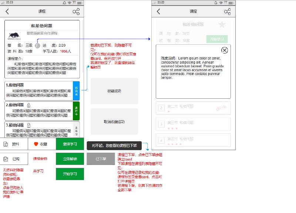Click the 收藏成功 toast box
The height and width of the screenshot is (213, 296).
tap(114, 91)
